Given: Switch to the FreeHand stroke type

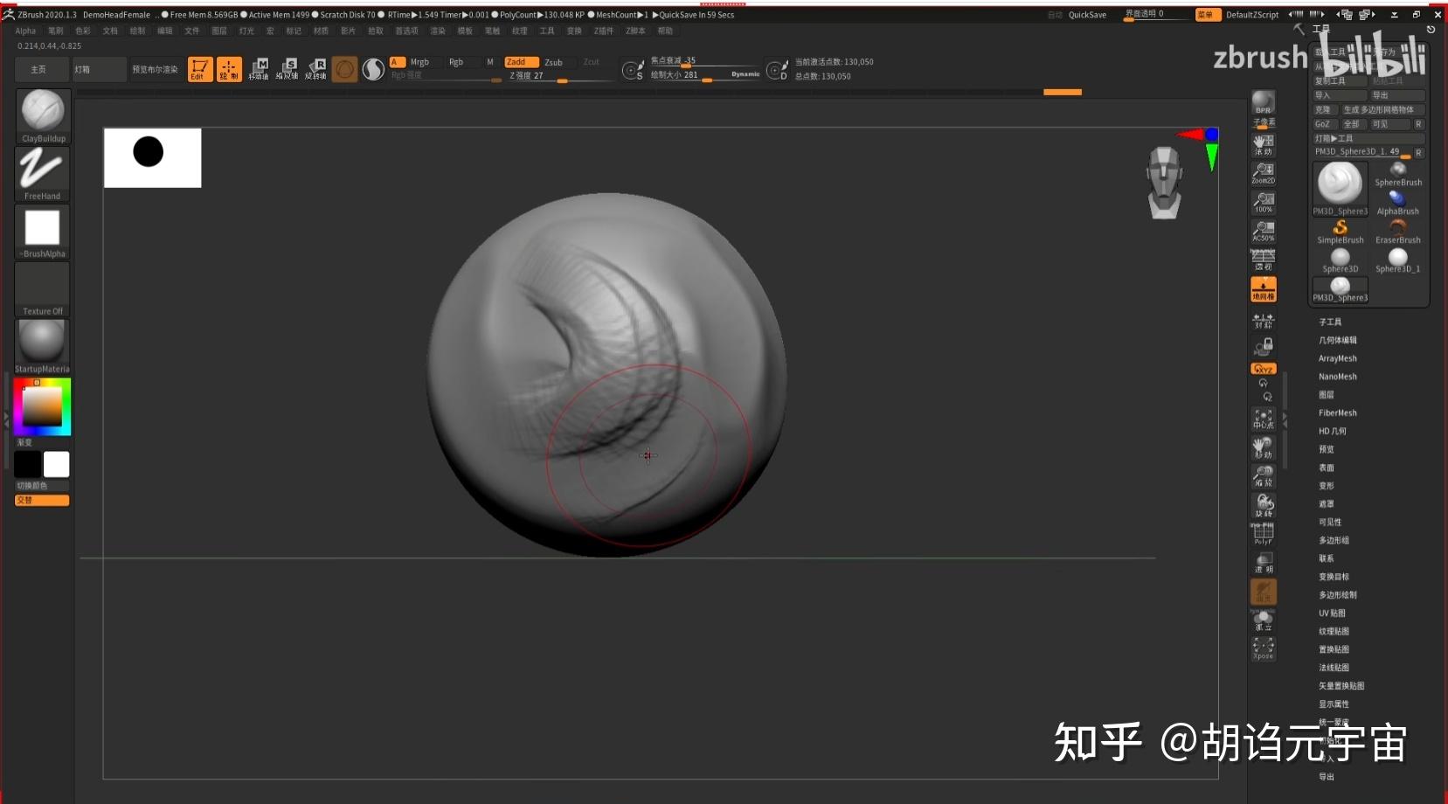Looking at the screenshot, I should (41, 172).
